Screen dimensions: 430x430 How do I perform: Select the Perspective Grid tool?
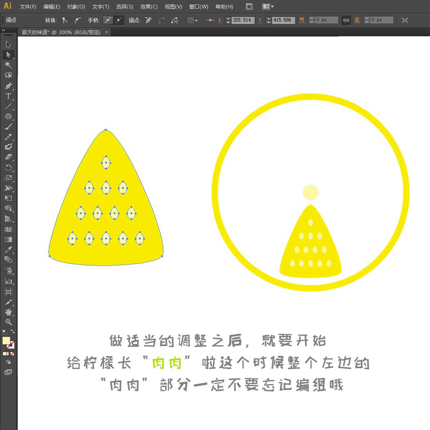[x=8, y=219]
